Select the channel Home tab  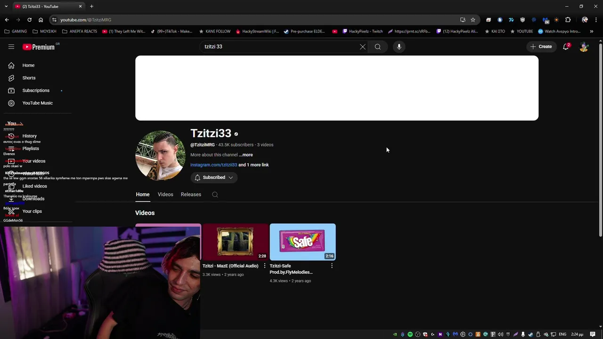point(143,194)
